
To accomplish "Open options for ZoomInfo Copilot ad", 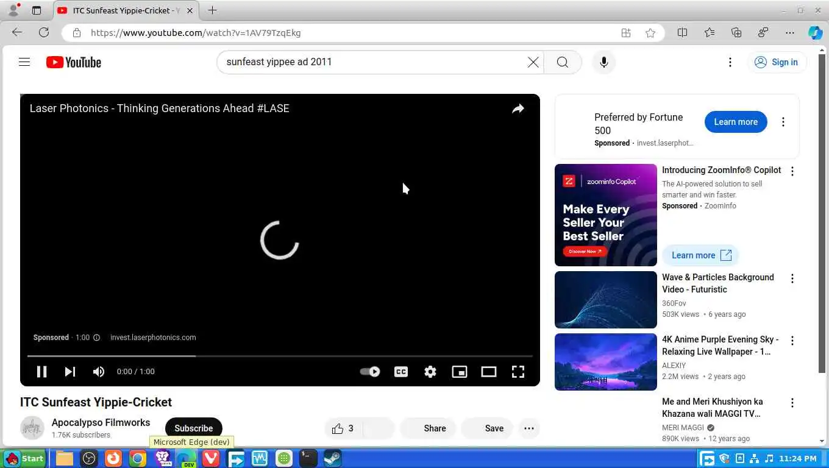I will coord(792,171).
